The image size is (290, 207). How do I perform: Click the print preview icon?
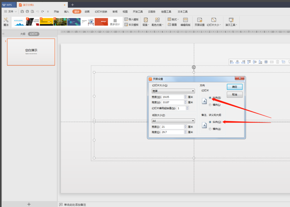tap(33, 12)
